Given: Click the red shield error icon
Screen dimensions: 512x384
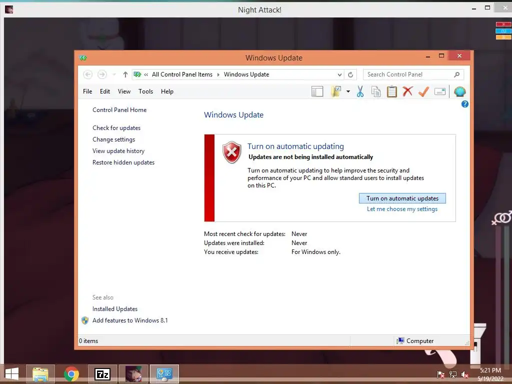Looking at the screenshot, I should coord(232,152).
